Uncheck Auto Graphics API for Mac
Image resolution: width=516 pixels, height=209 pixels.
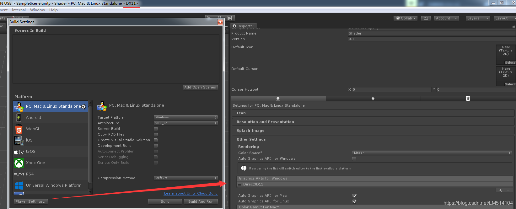click(x=354, y=196)
